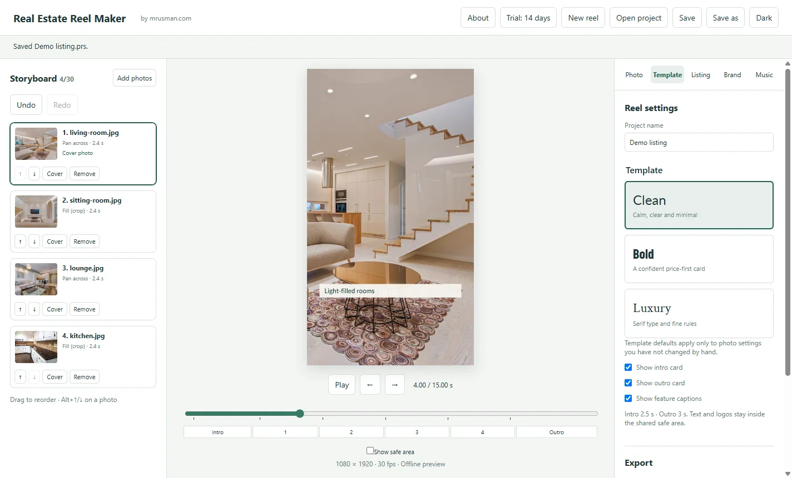
Task: Move living-room.jpg down in the storyboard
Action: tap(34, 174)
